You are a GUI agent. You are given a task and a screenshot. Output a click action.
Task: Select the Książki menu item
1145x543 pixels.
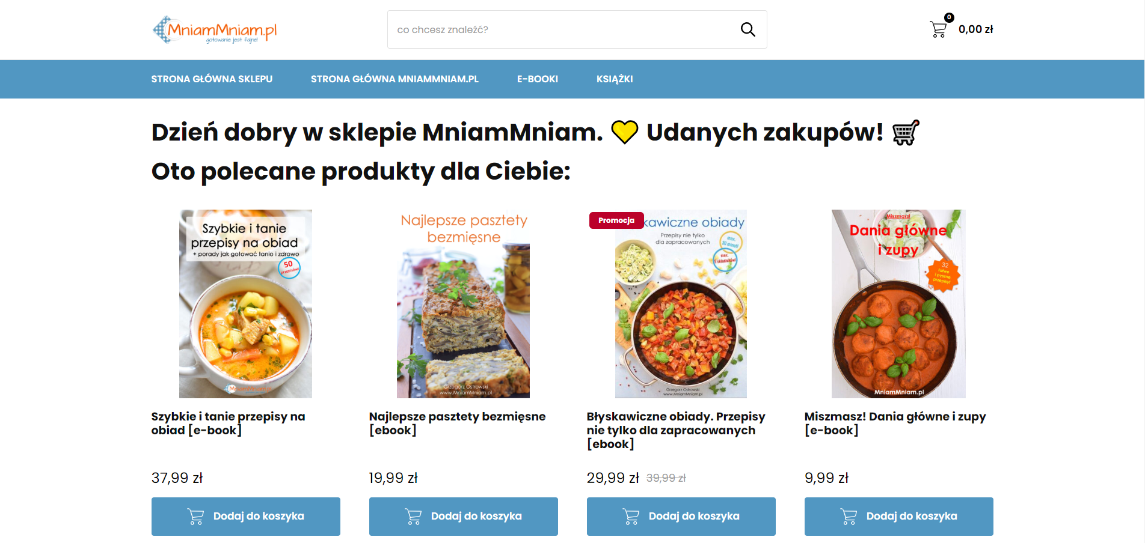click(615, 79)
